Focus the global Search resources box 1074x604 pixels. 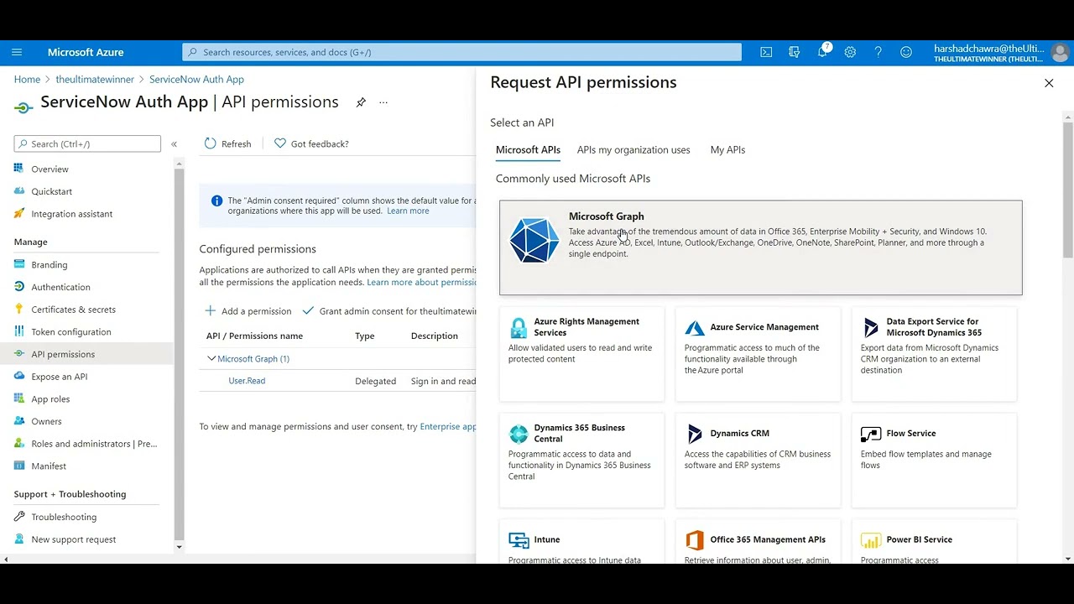click(461, 52)
